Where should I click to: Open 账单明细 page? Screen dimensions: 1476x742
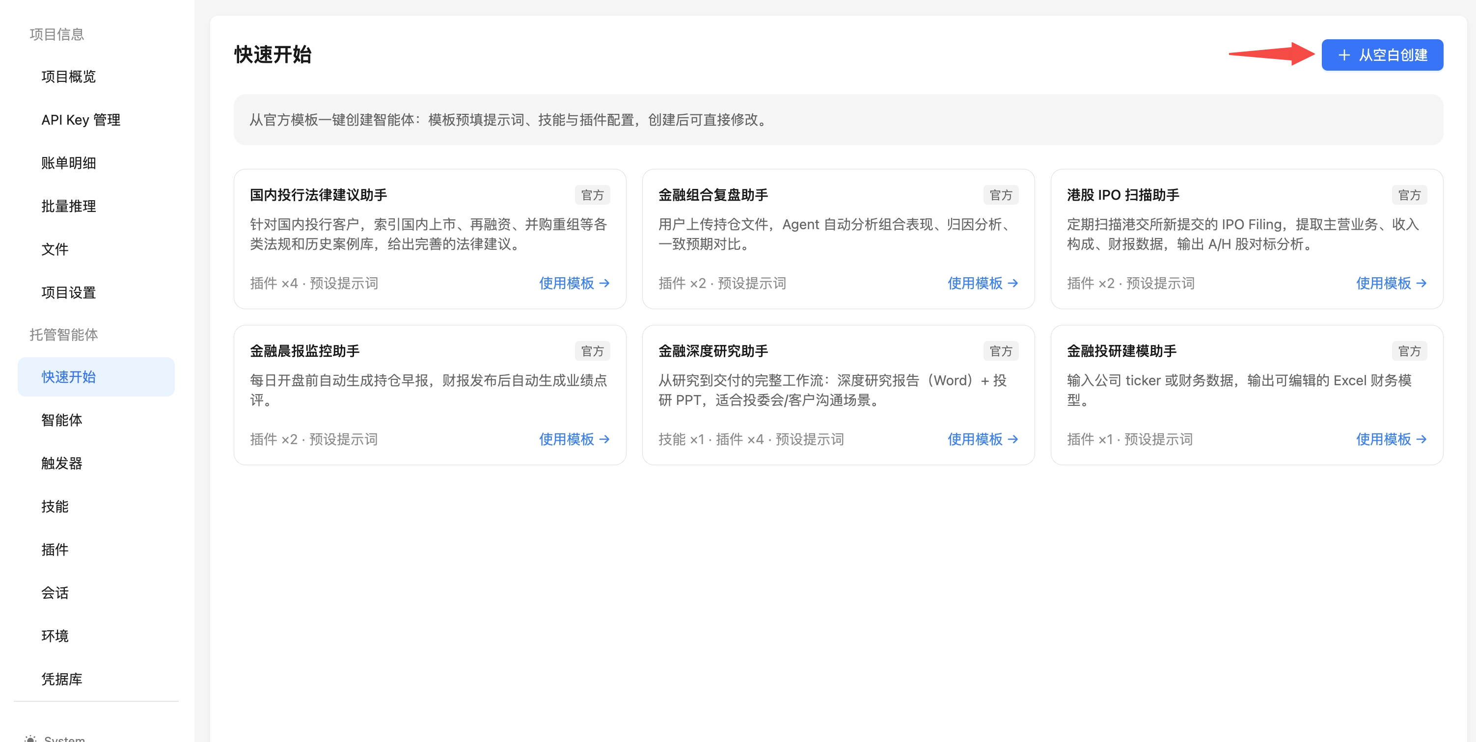[68, 163]
